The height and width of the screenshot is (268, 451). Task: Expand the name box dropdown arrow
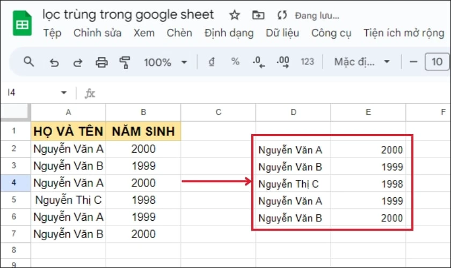tap(64, 93)
